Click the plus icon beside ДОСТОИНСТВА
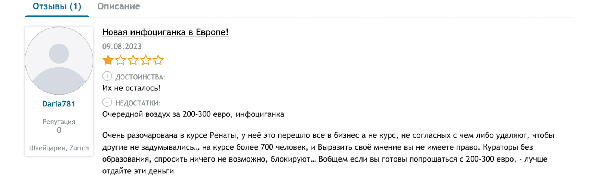598x179 pixels. pos(107,76)
